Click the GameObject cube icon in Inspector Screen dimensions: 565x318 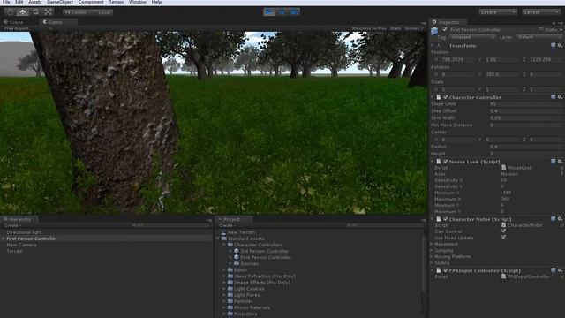click(x=434, y=31)
